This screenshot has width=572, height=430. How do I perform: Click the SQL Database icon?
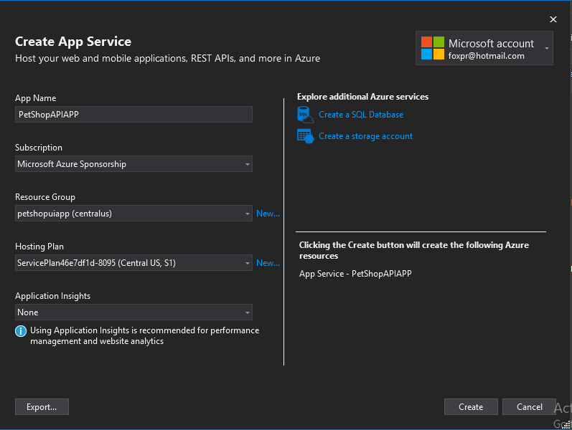[x=305, y=115]
